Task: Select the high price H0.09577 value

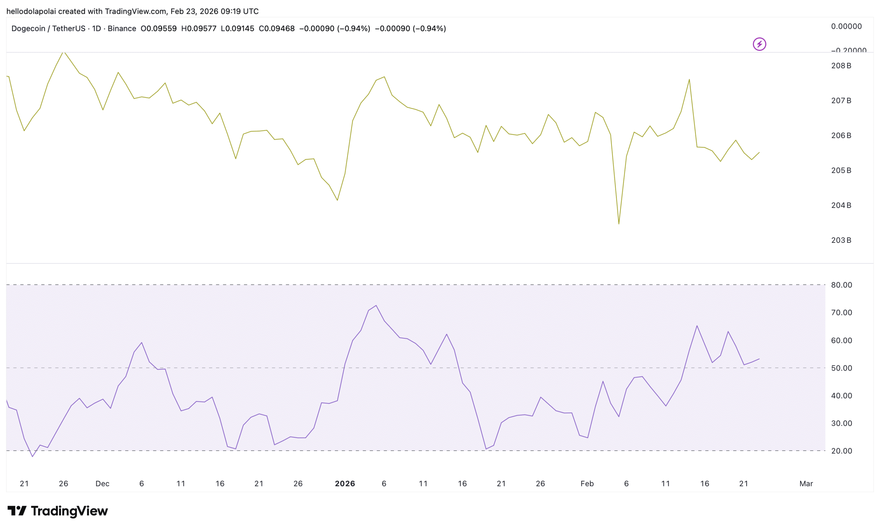Action: 199,29
